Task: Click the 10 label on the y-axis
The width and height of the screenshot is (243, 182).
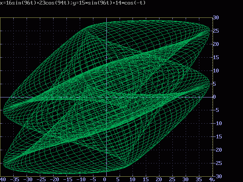Action: [x=216, y=71]
